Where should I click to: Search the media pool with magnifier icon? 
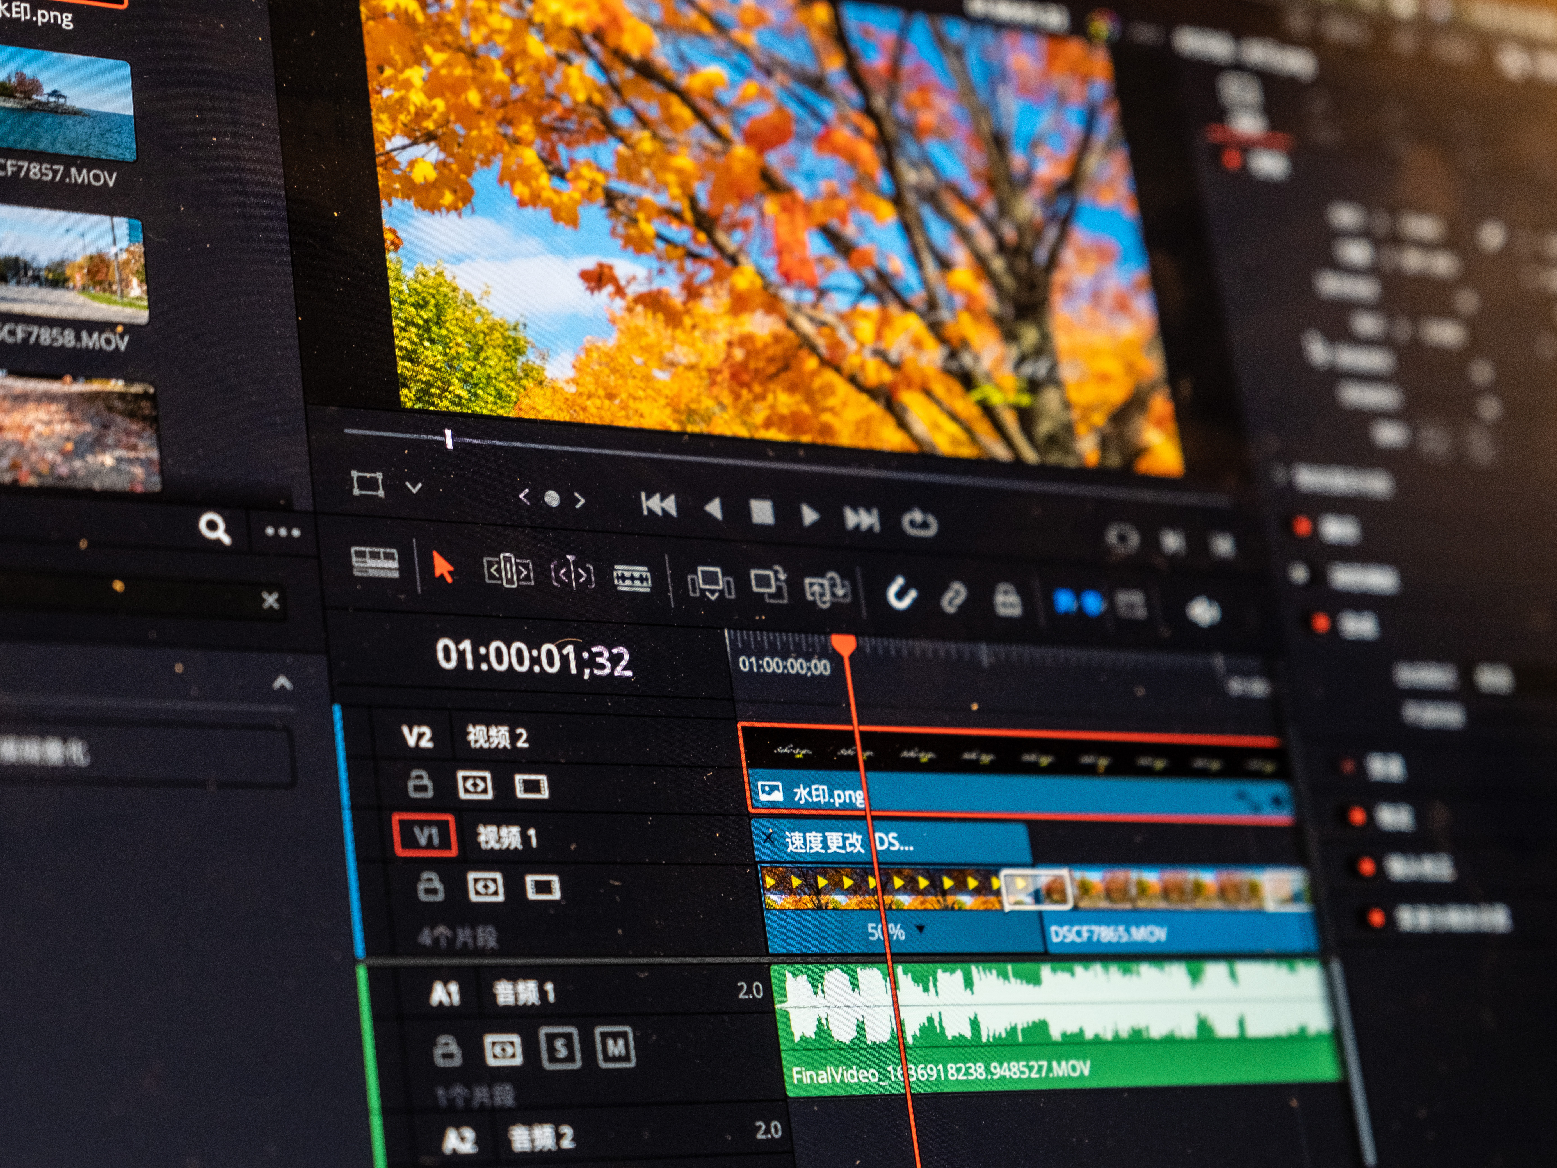coord(215,528)
